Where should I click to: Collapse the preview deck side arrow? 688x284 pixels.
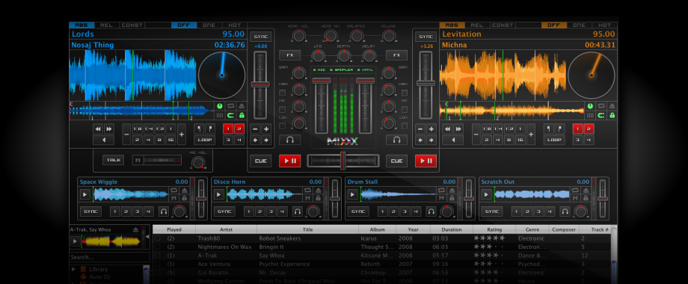click(147, 237)
